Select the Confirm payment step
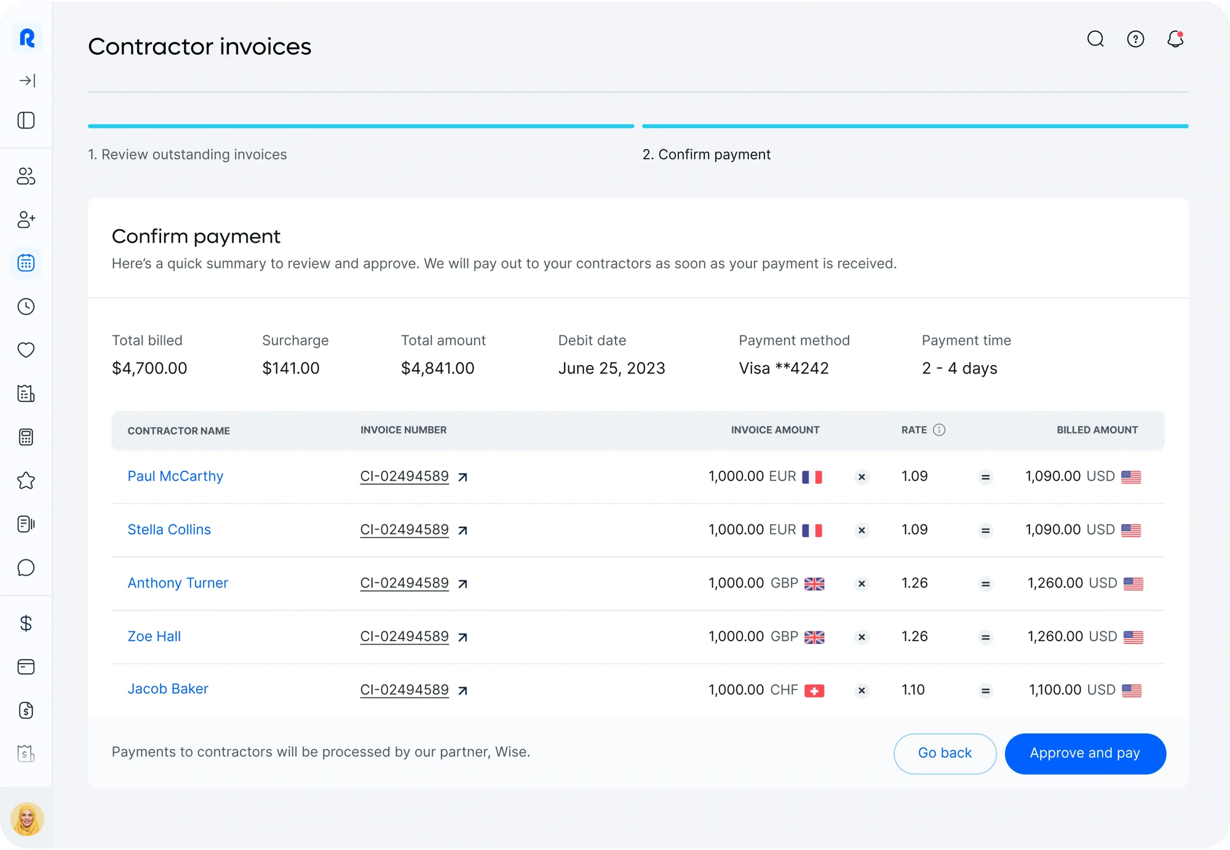1230x850 pixels. pos(706,154)
